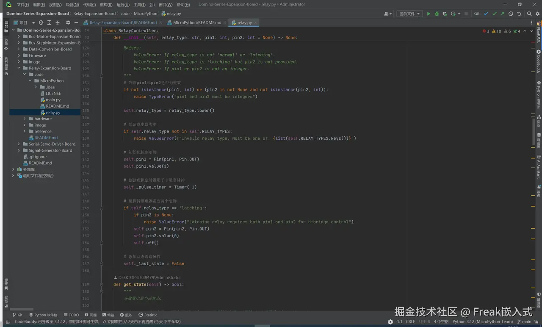
Task: Open main.py in project tree
Action: (53, 100)
